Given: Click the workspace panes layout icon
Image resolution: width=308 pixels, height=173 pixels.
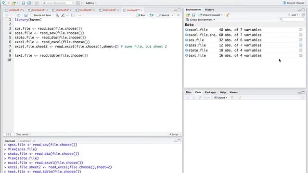Looking at the screenshot, I should 78,3.
